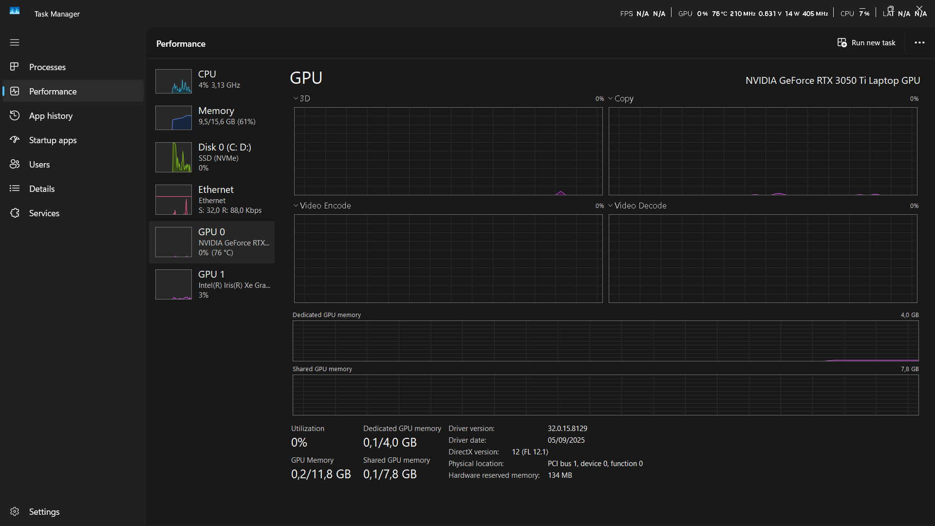The height and width of the screenshot is (526, 935).
Task: Open the Disk 0 graph thumbnail
Action: 173,157
